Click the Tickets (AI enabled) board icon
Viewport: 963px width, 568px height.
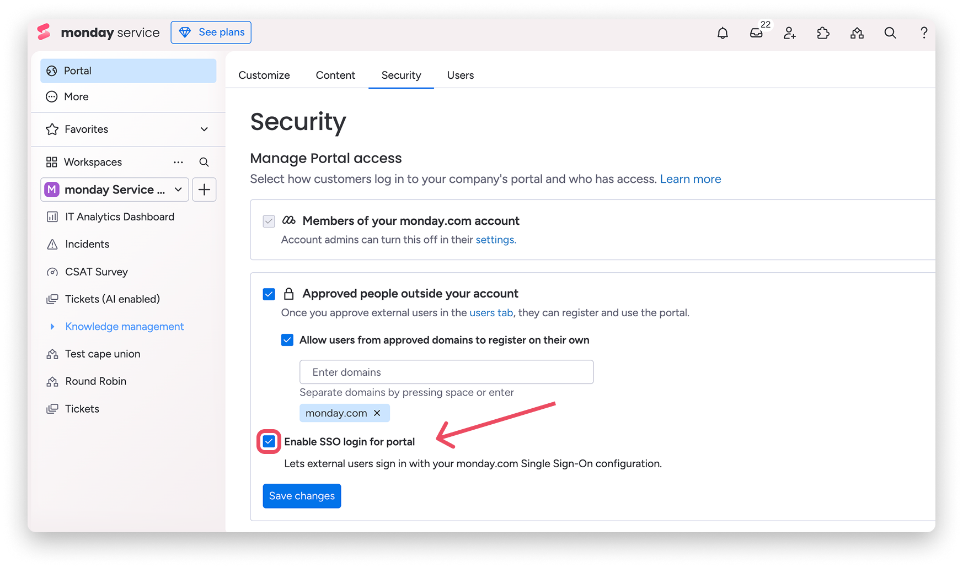click(52, 299)
